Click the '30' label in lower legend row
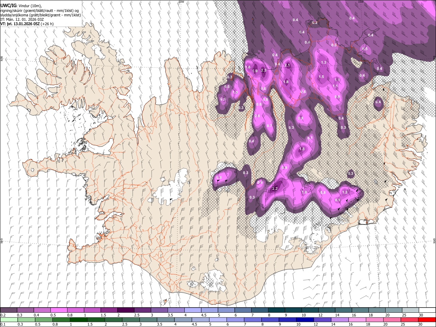 (421, 325)
